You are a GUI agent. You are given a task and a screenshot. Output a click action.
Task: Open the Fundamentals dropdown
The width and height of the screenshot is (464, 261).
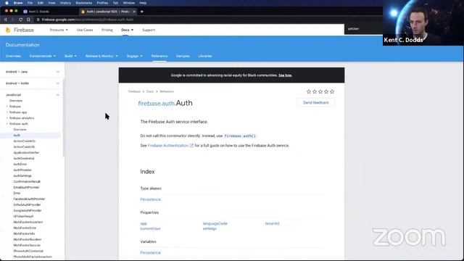(x=43, y=56)
